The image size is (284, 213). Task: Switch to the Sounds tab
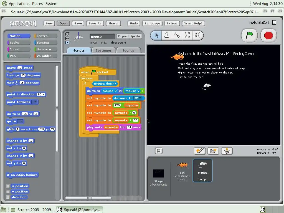[128, 50]
